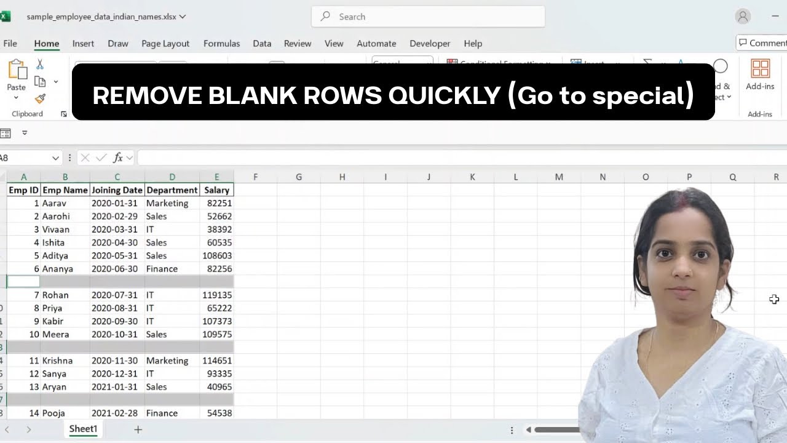787x443 pixels.
Task: Customize Quick Access Toolbar dropdown arrow
Action: [25, 133]
